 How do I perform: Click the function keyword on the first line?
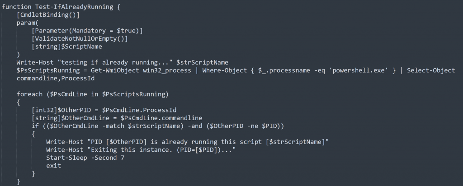(x=17, y=6)
